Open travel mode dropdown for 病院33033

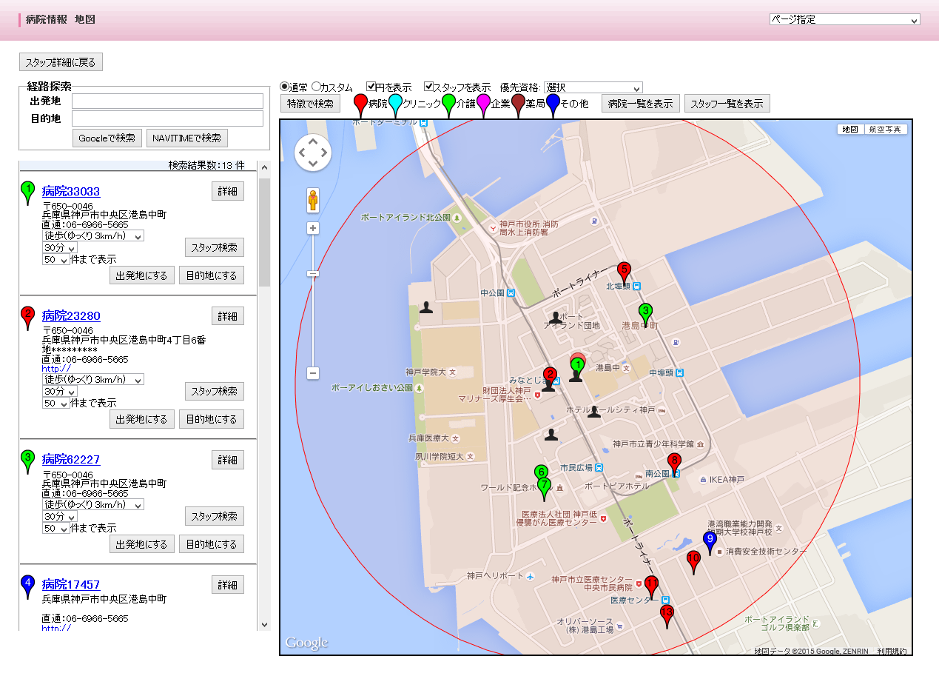click(x=93, y=235)
